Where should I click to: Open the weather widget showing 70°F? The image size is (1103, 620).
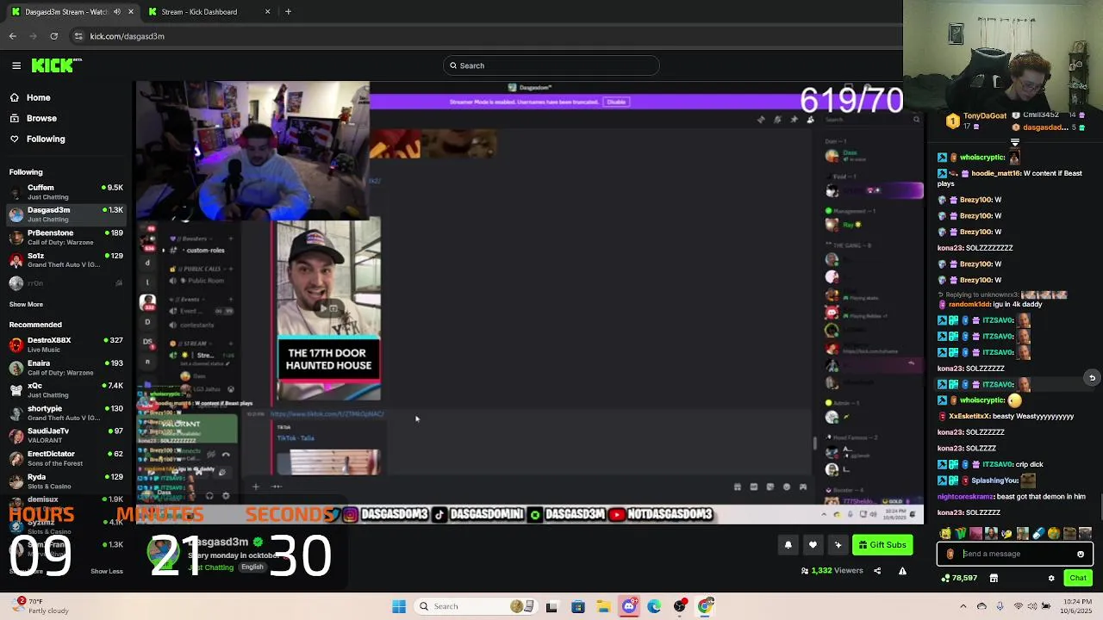39,606
